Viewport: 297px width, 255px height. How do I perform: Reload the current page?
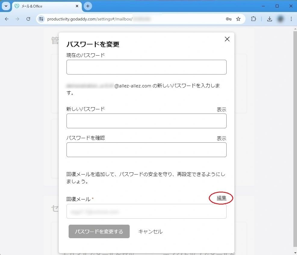pyautogui.click(x=28, y=19)
